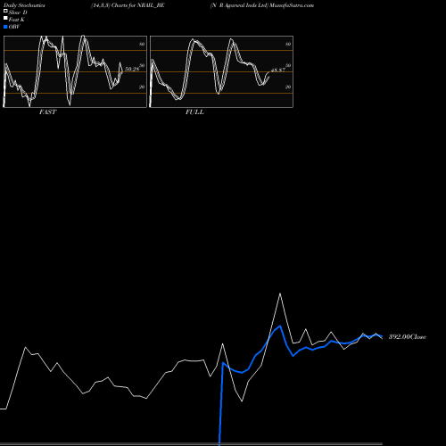Click the 20 axis label in FAST chart

click(x=142, y=87)
